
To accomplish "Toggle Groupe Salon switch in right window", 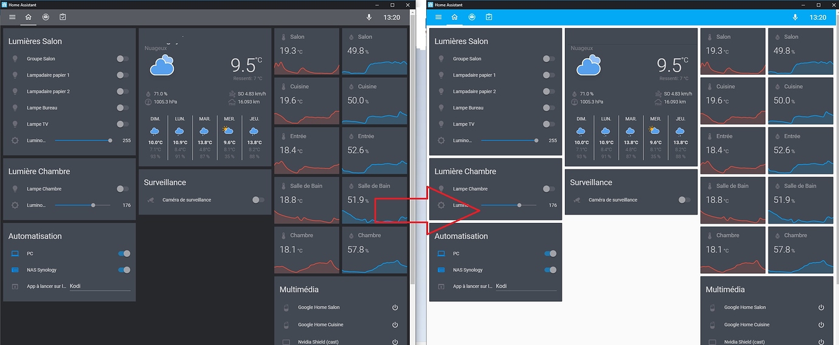I will [x=549, y=59].
